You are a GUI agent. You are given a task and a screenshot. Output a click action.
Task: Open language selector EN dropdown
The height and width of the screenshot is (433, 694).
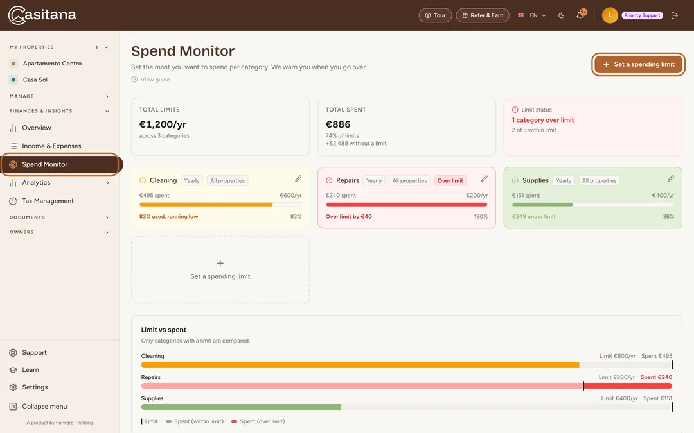pyautogui.click(x=532, y=15)
